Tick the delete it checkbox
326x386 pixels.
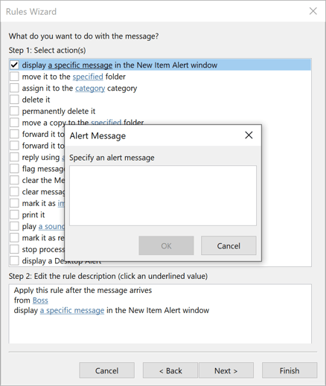pos(14,100)
